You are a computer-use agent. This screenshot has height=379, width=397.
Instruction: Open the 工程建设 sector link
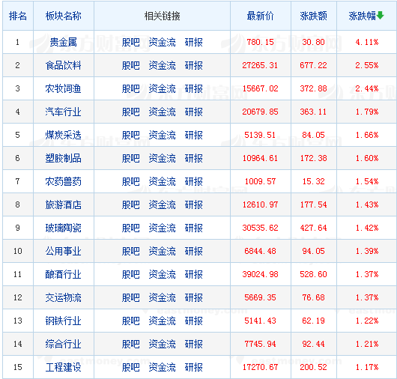[x=64, y=367]
